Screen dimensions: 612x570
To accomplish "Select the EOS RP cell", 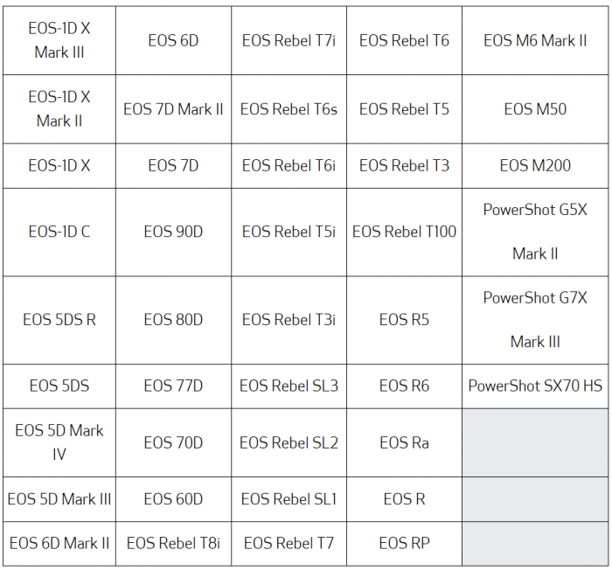I will coord(404,543).
